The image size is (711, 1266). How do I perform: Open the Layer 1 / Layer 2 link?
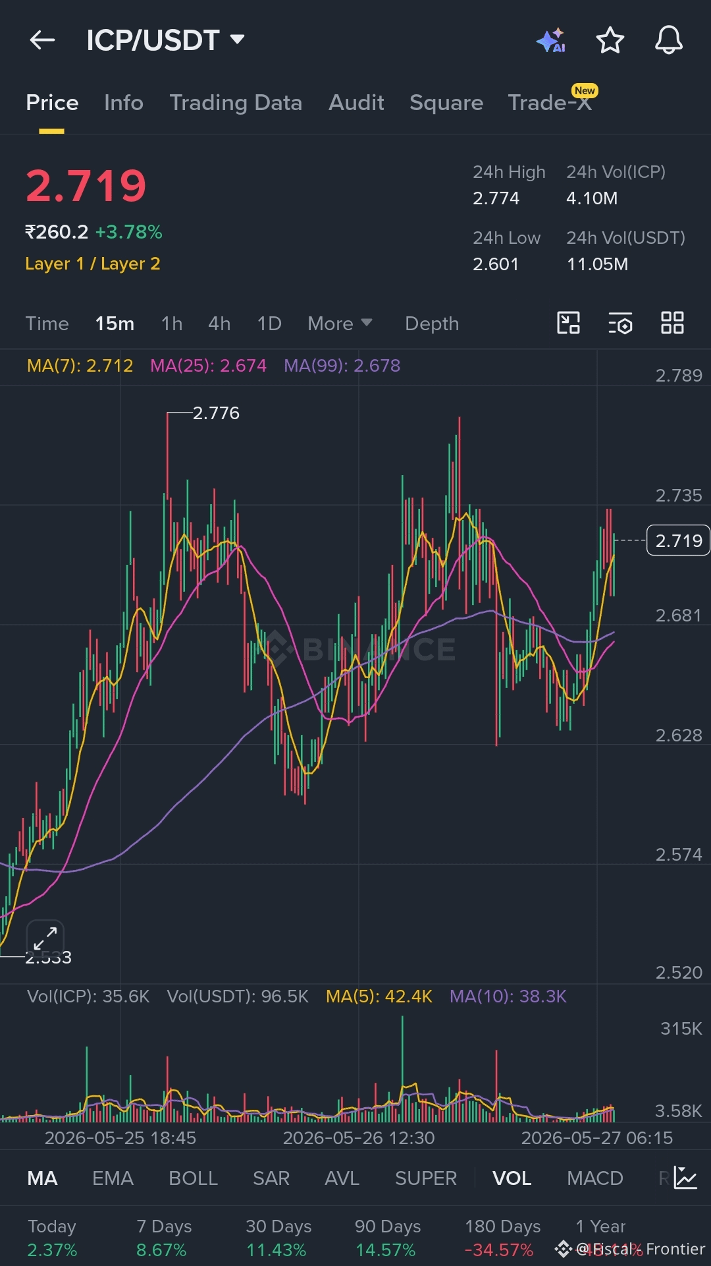tap(93, 264)
